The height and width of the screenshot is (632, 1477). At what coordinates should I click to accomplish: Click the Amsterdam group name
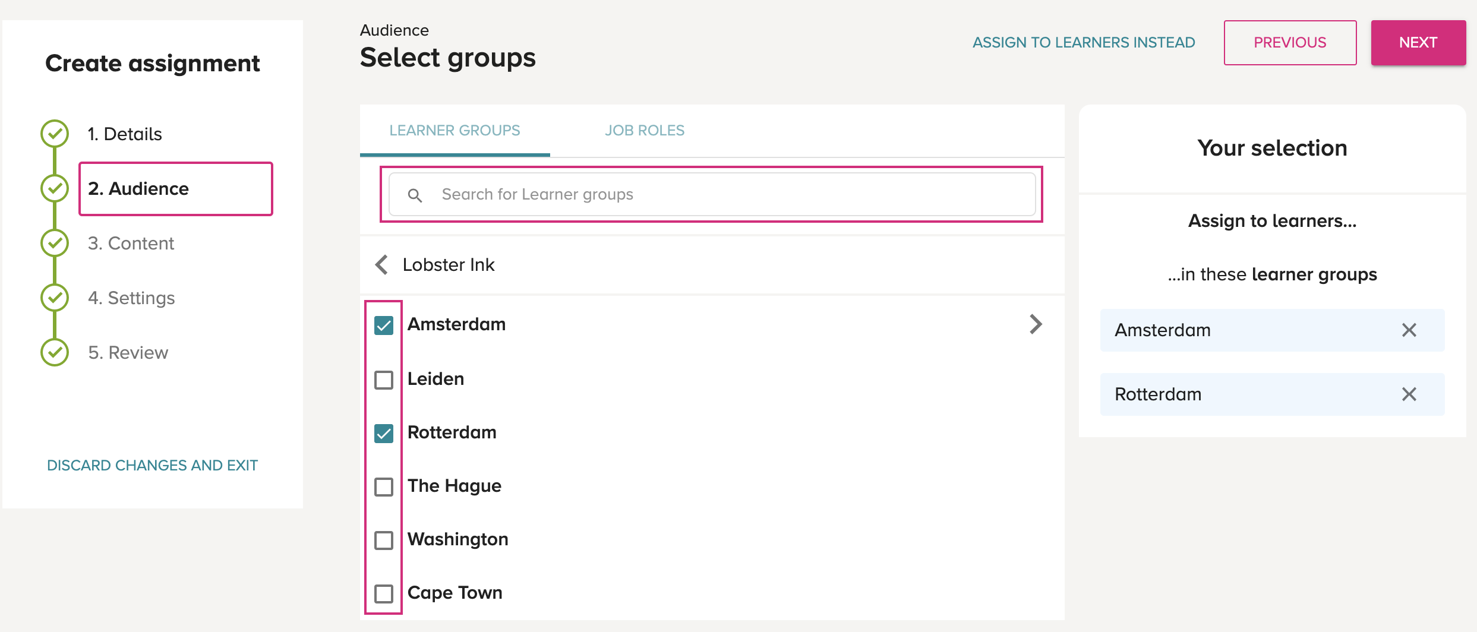point(456,324)
